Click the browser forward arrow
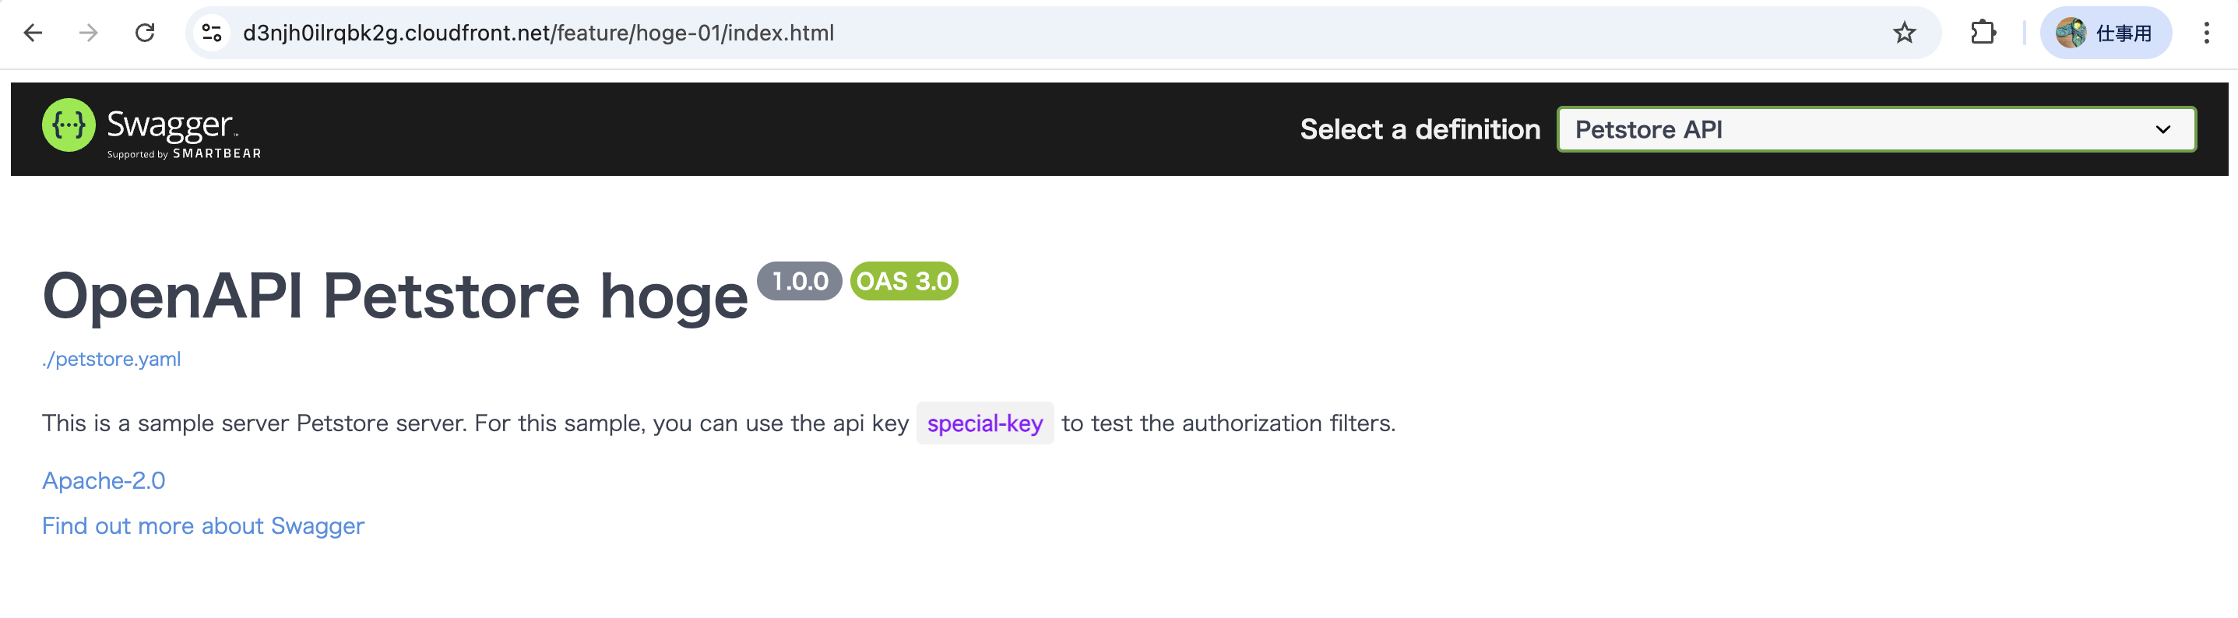Image resolution: width=2238 pixels, height=618 pixels. (89, 33)
